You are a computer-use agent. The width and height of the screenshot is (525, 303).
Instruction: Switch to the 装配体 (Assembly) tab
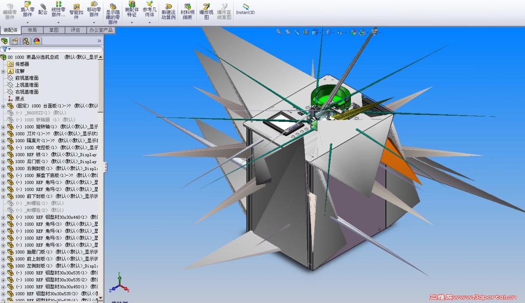click(10, 30)
